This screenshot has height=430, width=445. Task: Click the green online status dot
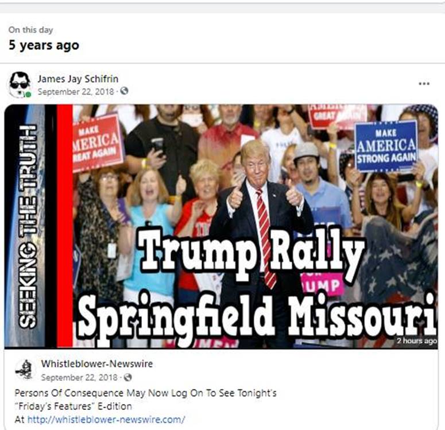click(x=28, y=95)
